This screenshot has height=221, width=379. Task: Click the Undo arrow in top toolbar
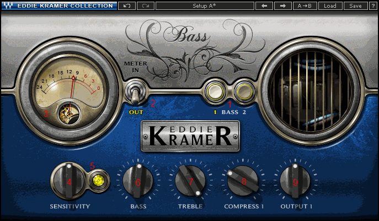tap(127, 6)
